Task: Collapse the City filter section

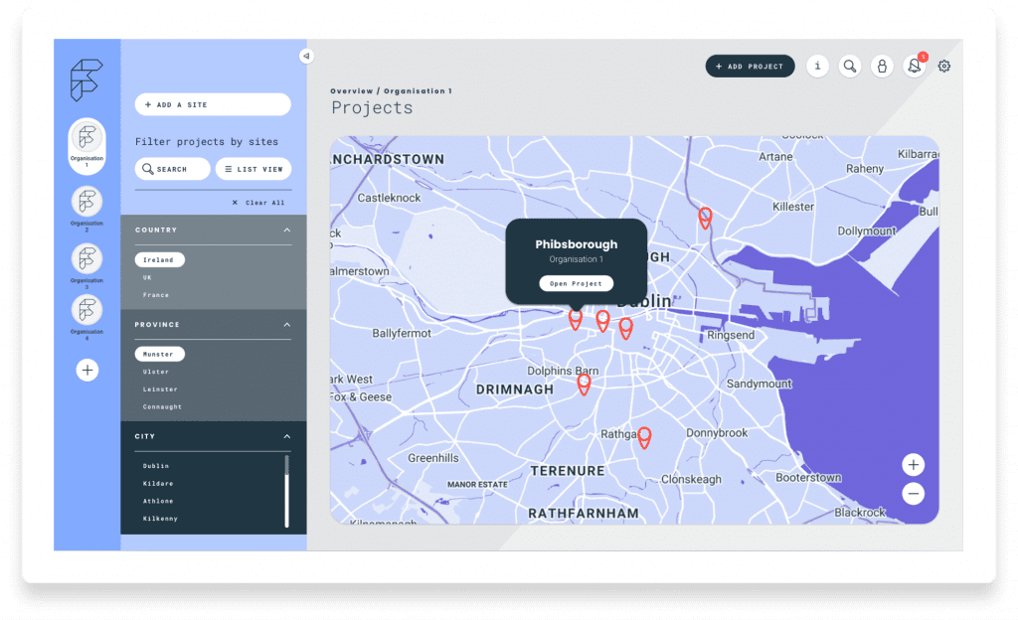Action: point(287,436)
